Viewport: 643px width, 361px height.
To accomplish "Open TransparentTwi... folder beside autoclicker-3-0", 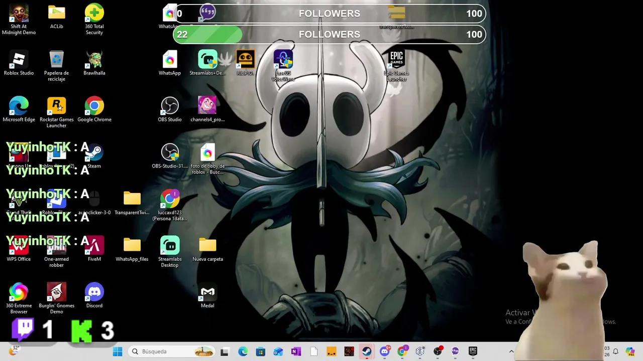I will (x=132, y=203).
